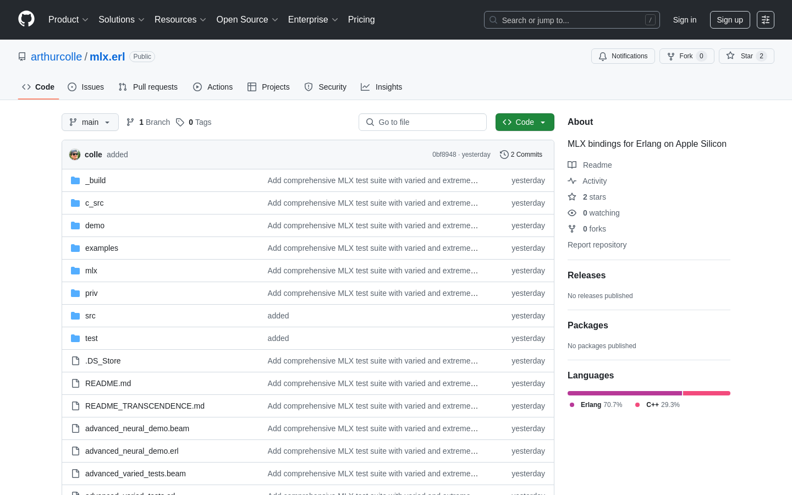The width and height of the screenshot is (792, 495).
Task: Open the demo folder icon
Action: pyautogui.click(x=75, y=226)
